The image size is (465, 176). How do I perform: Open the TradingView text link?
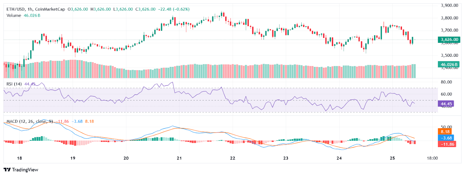[25, 170]
